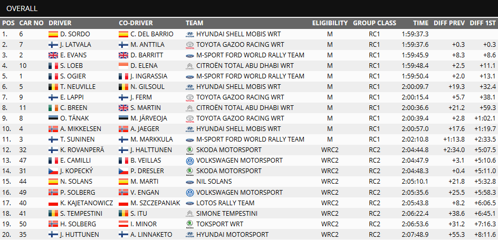
Task: Click the Polish flag beside K. Kajetanowicz
Action: (53, 203)
